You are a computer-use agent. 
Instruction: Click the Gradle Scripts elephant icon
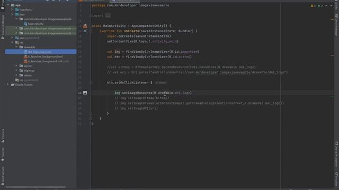(13, 84)
